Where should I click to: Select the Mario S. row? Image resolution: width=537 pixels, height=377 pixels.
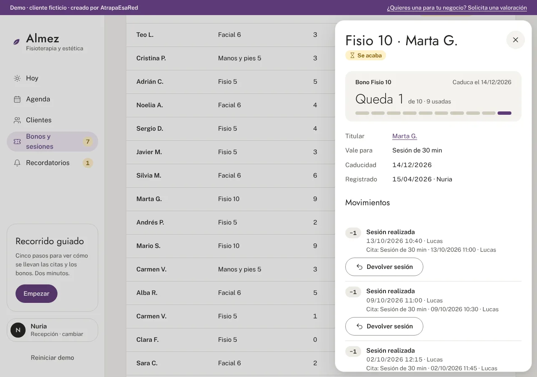click(231, 246)
